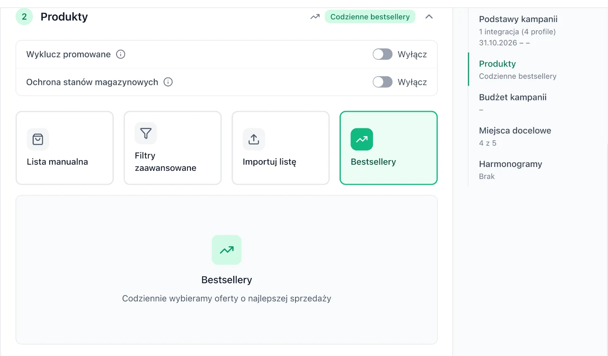The image size is (608, 356).
Task: Click the Wyklucz promowane label
Action: pyautogui.click(x=68, y=54)
